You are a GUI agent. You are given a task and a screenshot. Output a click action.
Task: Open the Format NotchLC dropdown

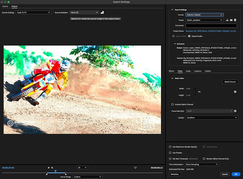[x=205, y=15]
